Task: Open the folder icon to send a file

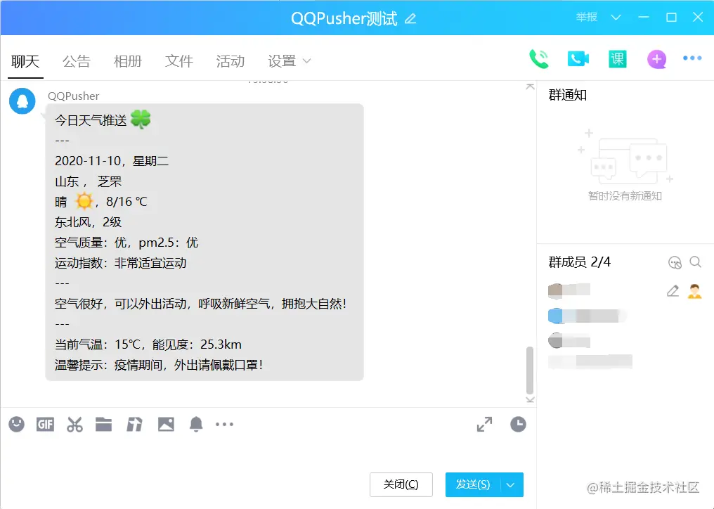Action: click(x=104, y=424)
